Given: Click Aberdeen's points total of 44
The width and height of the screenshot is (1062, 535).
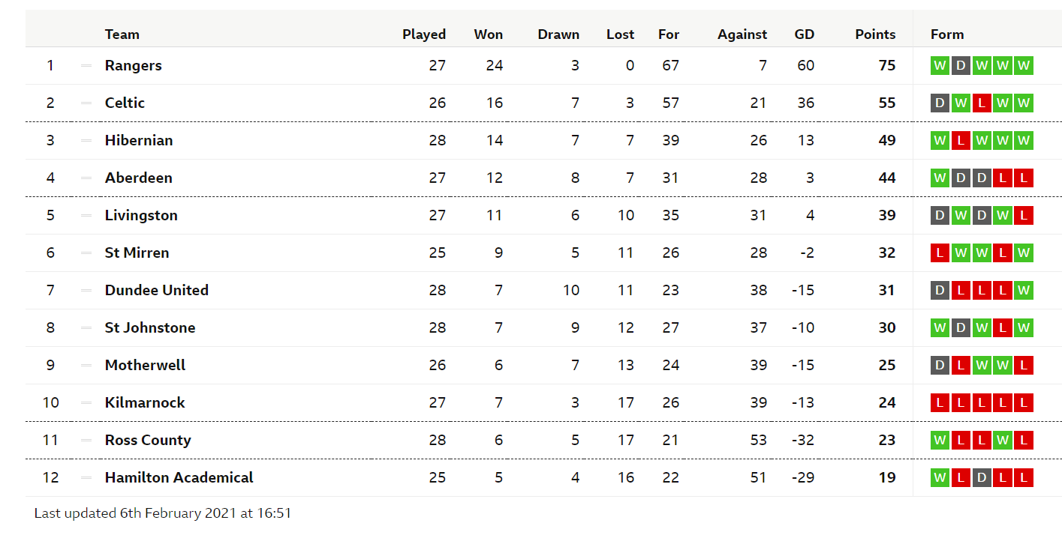Looking at the screenshot, I should pyautogui.click(x=887, y=178).
